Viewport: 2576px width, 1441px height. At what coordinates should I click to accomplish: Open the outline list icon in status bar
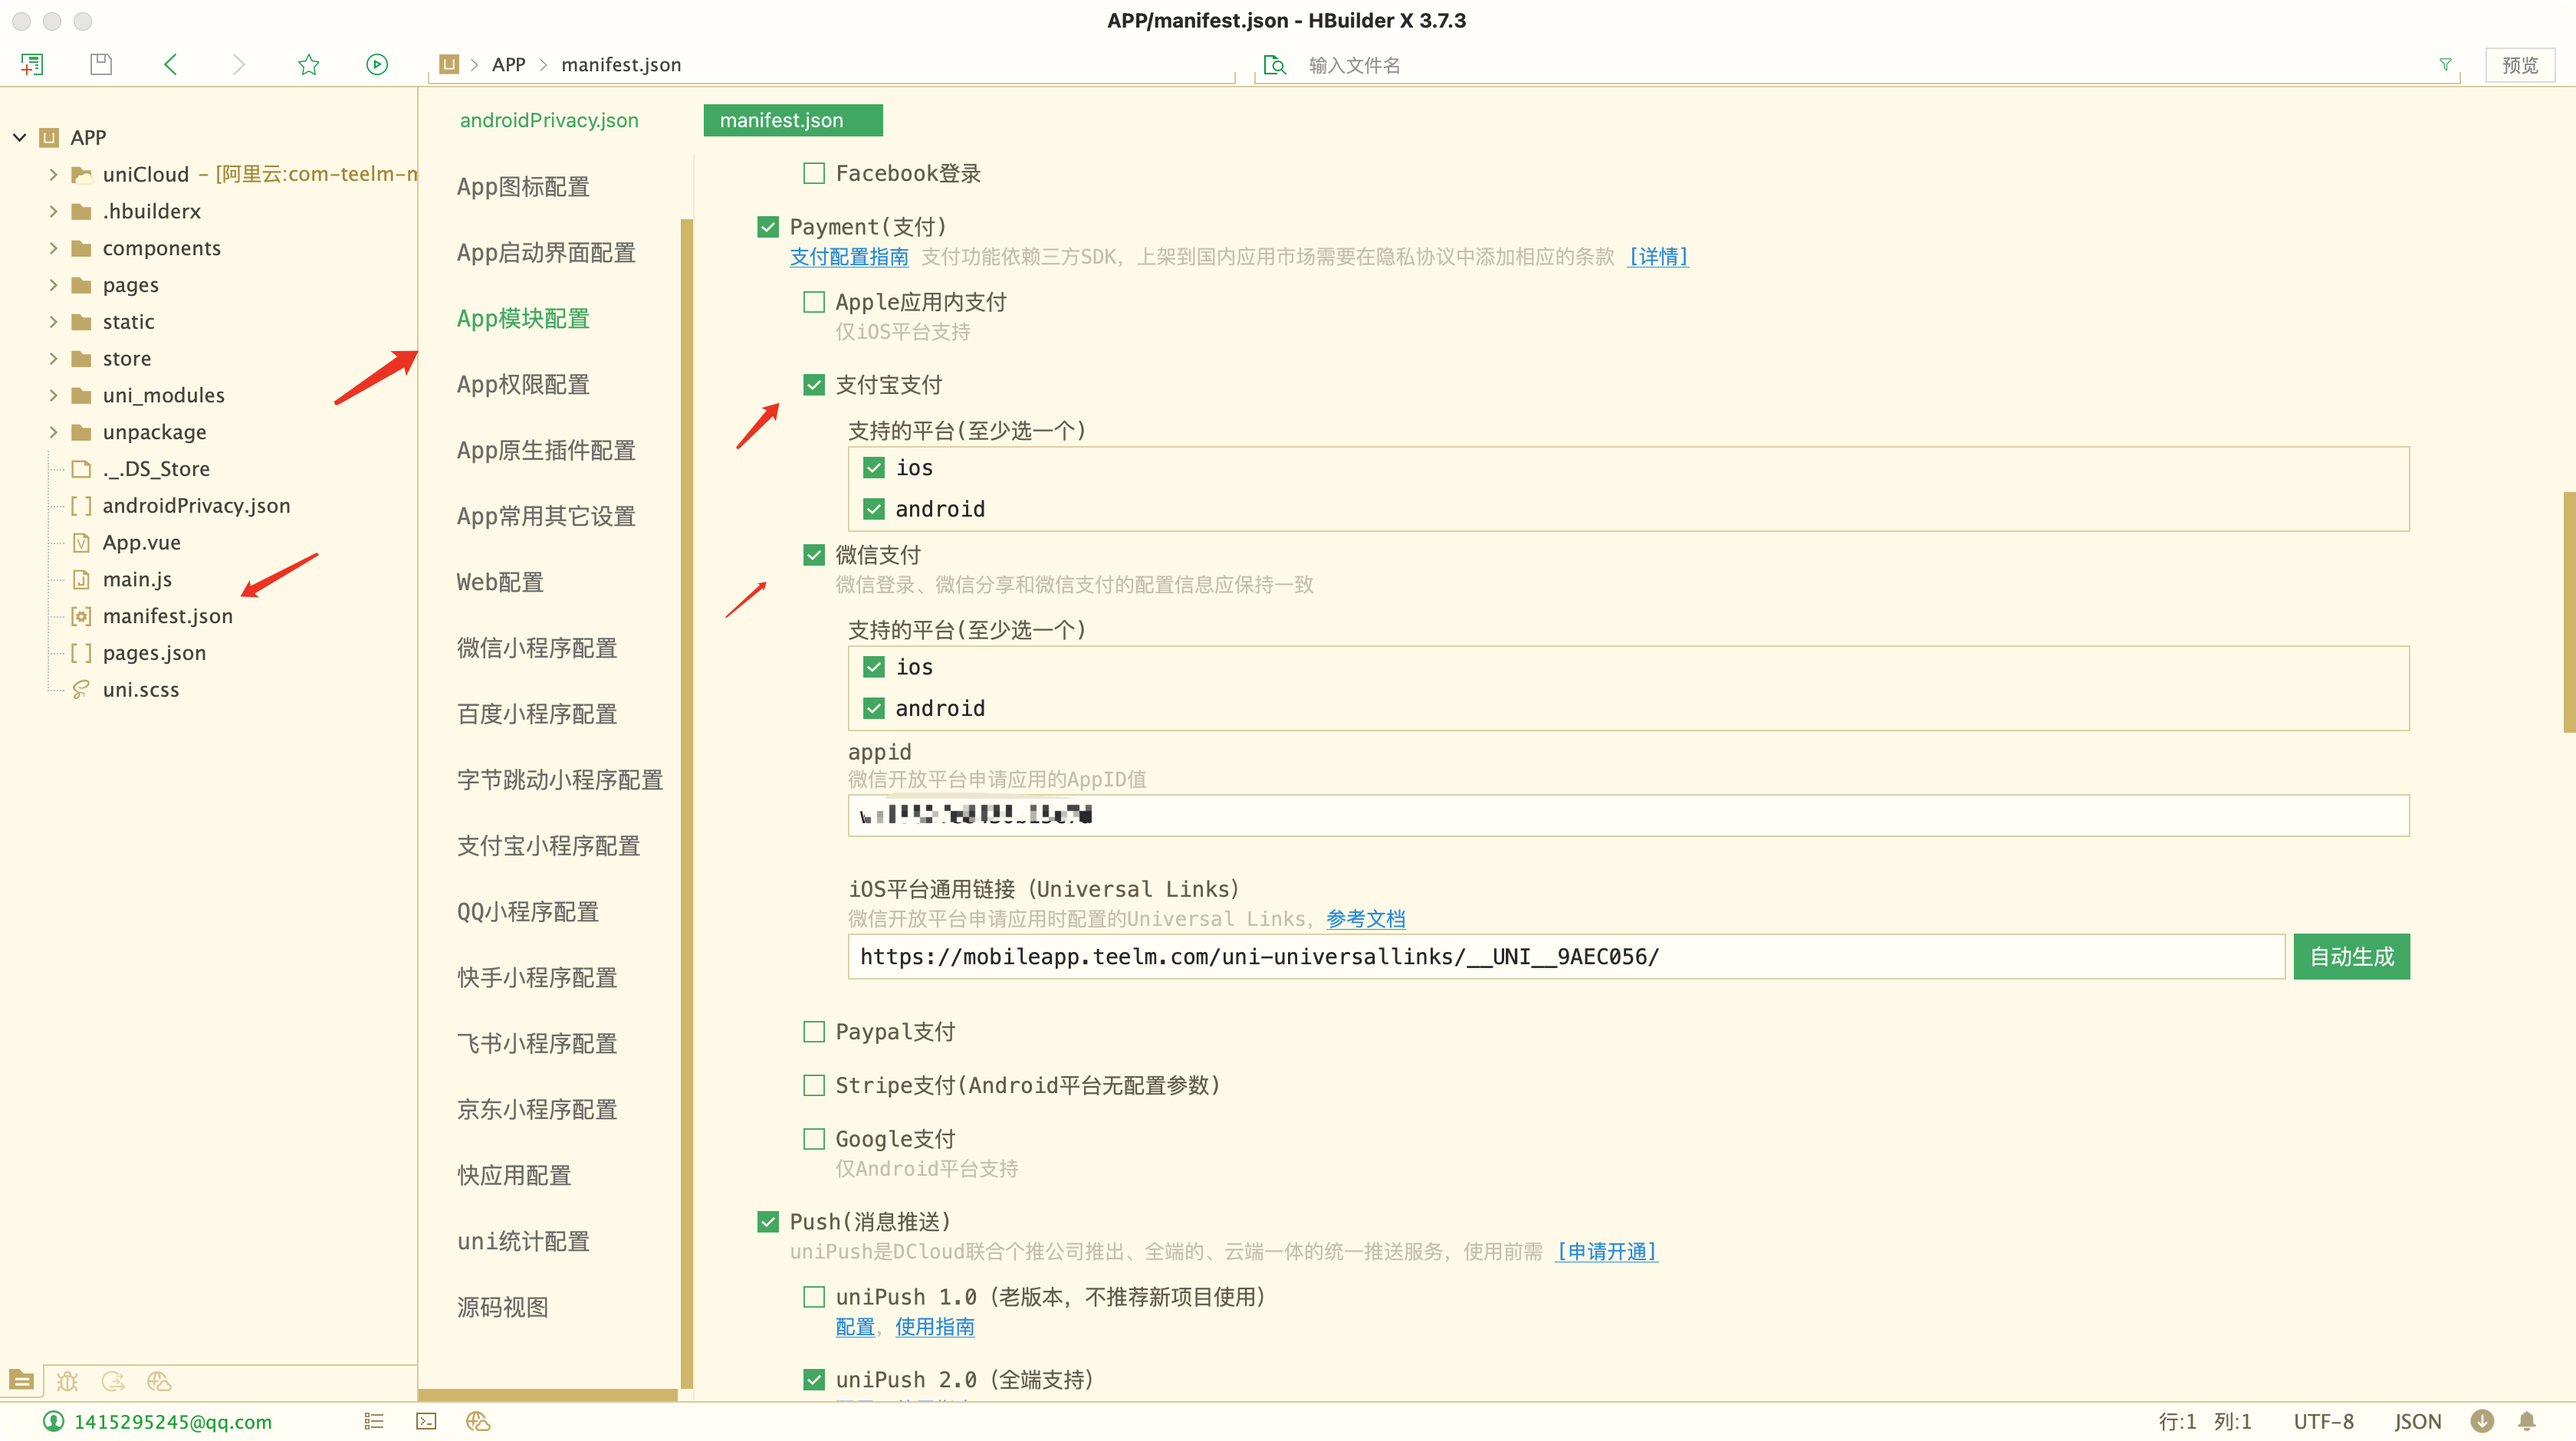click(374, 1421)
